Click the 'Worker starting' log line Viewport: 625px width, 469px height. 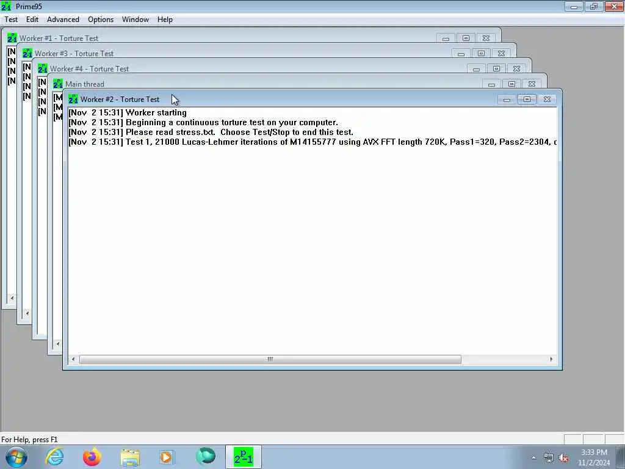point(128,113)
